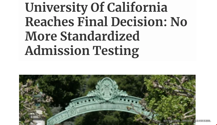Click the word 'University' in the headline
Screen dimensions: 217x125
pyautogui.click(x=56, y=8)
